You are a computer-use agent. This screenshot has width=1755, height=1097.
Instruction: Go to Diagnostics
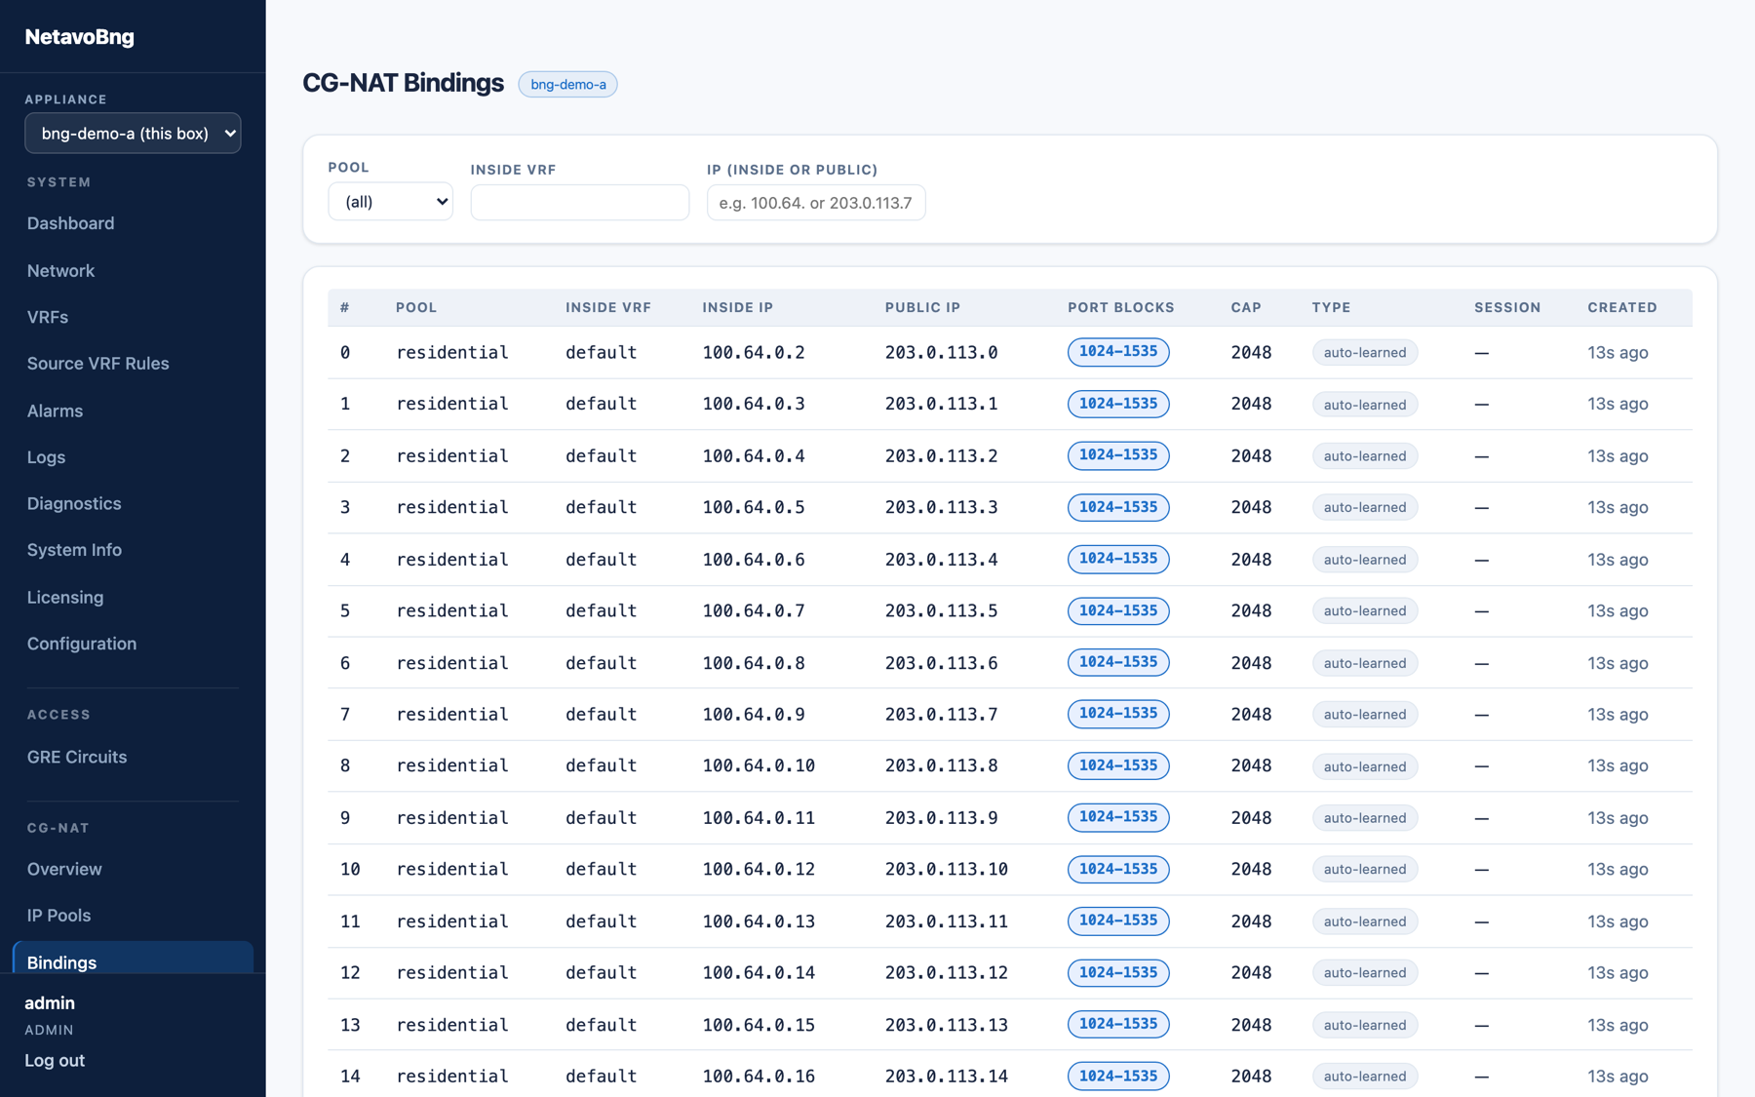click(74, 503)
